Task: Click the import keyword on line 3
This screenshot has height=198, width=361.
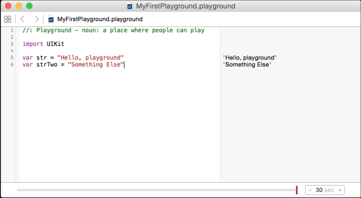Action: point(32,44)
